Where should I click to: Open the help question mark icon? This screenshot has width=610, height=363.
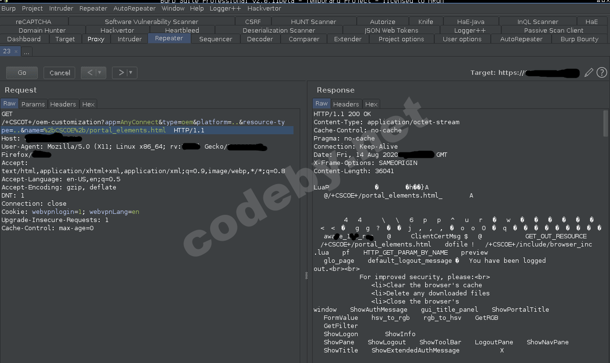click(x=602, y=73)
